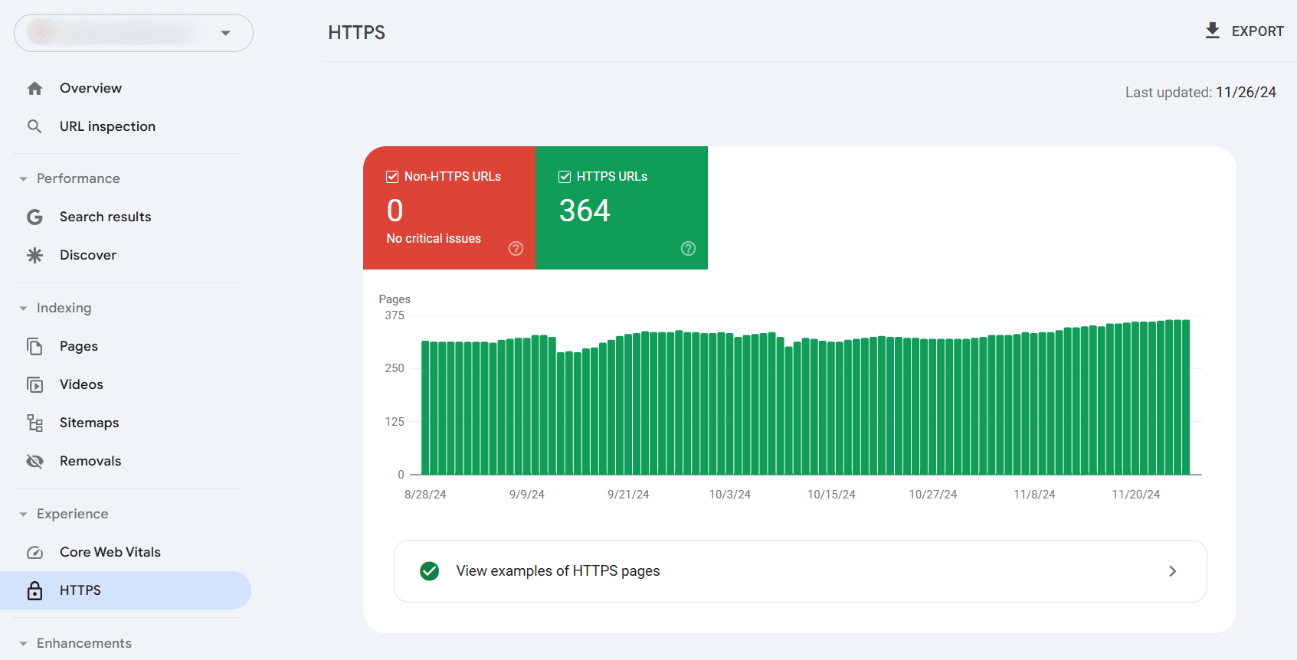Open the Videos indexing report
Screen dimensions: 1297x660
pyautogui.click(x=126, y=384)
